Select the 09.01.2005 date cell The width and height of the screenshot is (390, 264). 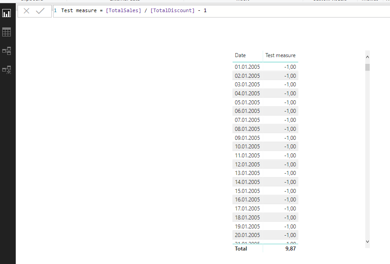point(247,138)
